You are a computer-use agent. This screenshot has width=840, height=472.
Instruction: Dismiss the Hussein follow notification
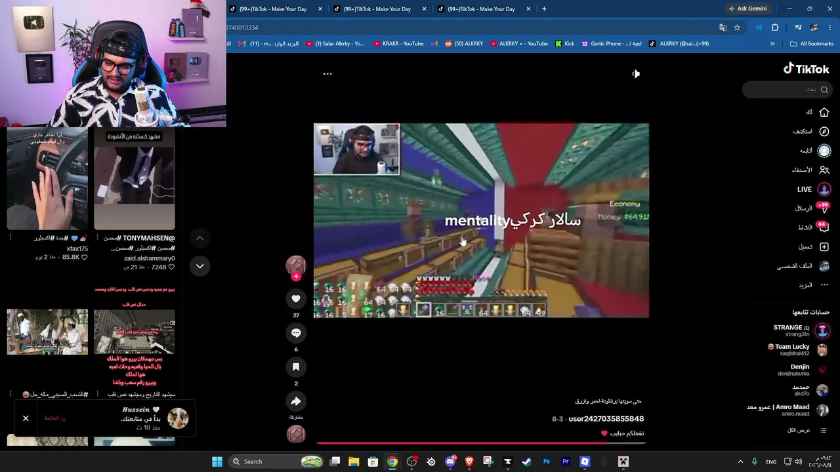click(x=26, y=418)
